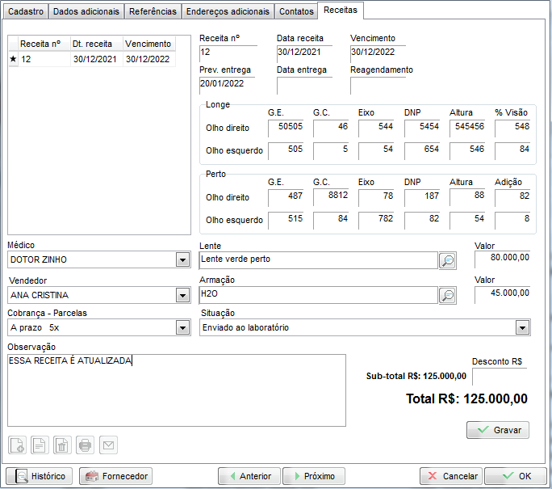Expand the Vendedor dropdown list
The image size is (552, 489).
pos(182,295)
